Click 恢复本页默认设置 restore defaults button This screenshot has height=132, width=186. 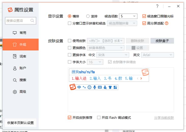point(21,123)
